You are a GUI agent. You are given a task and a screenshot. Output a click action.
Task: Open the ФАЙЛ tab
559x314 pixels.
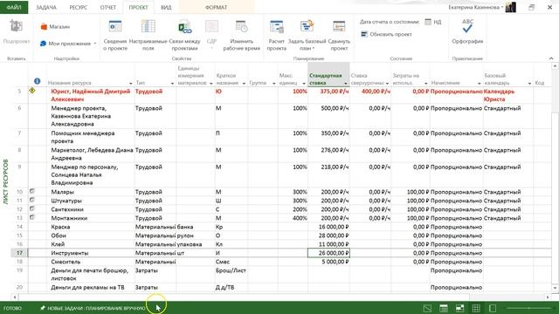pos(14,7)
